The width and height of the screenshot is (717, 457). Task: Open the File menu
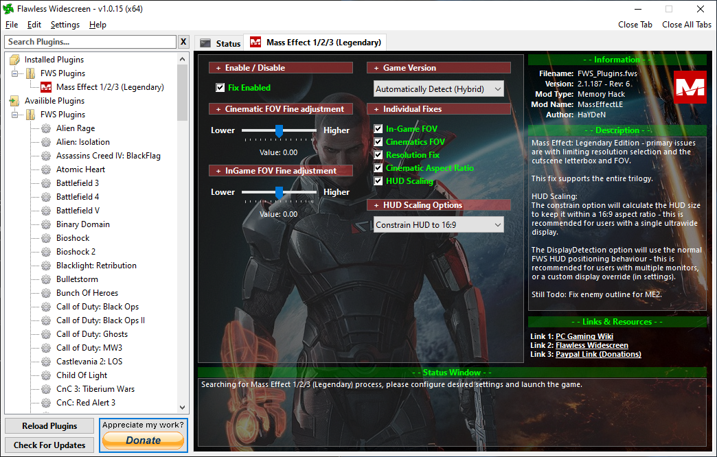12,25
